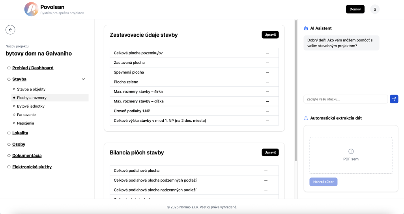Select the Lokalita circle marker
This screenshot has height=214, width=404.
tap(9, 133)
